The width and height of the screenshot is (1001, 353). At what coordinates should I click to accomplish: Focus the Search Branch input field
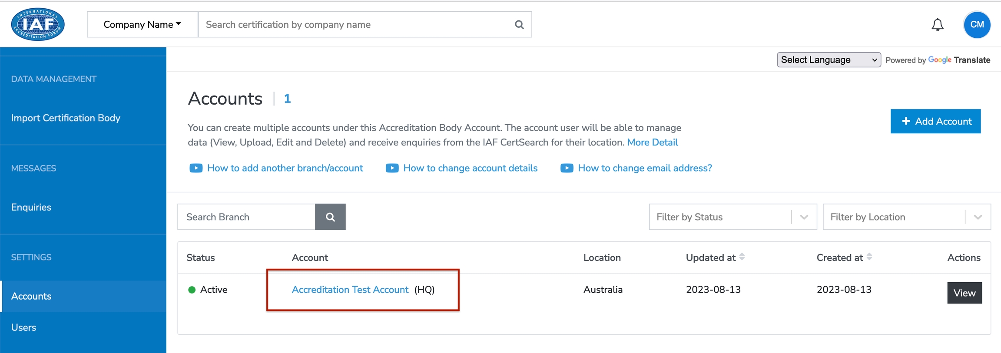click(x=246, y=217)
